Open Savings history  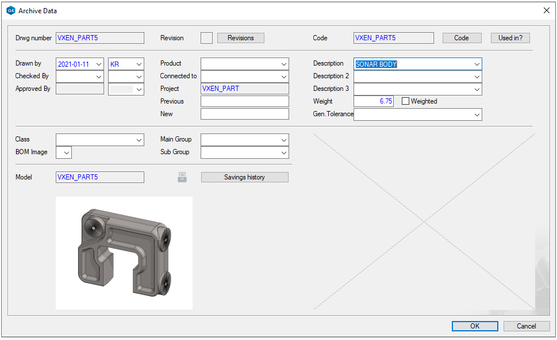244,177
